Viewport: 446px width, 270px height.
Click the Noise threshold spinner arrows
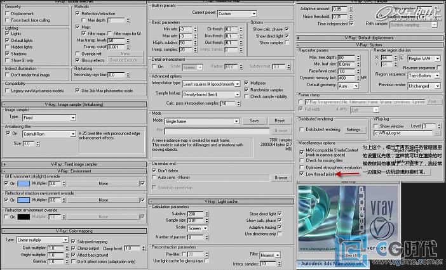351,16
